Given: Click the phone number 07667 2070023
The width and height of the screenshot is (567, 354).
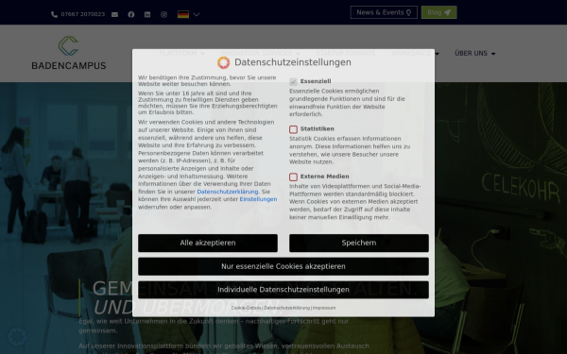Looking at the screenshot, I should [83, 14].
